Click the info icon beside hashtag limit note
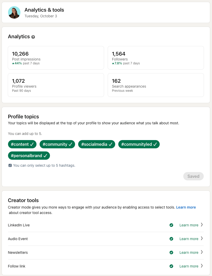The height and width of the screenshot is (276, 212). click(x=10, y=165)
